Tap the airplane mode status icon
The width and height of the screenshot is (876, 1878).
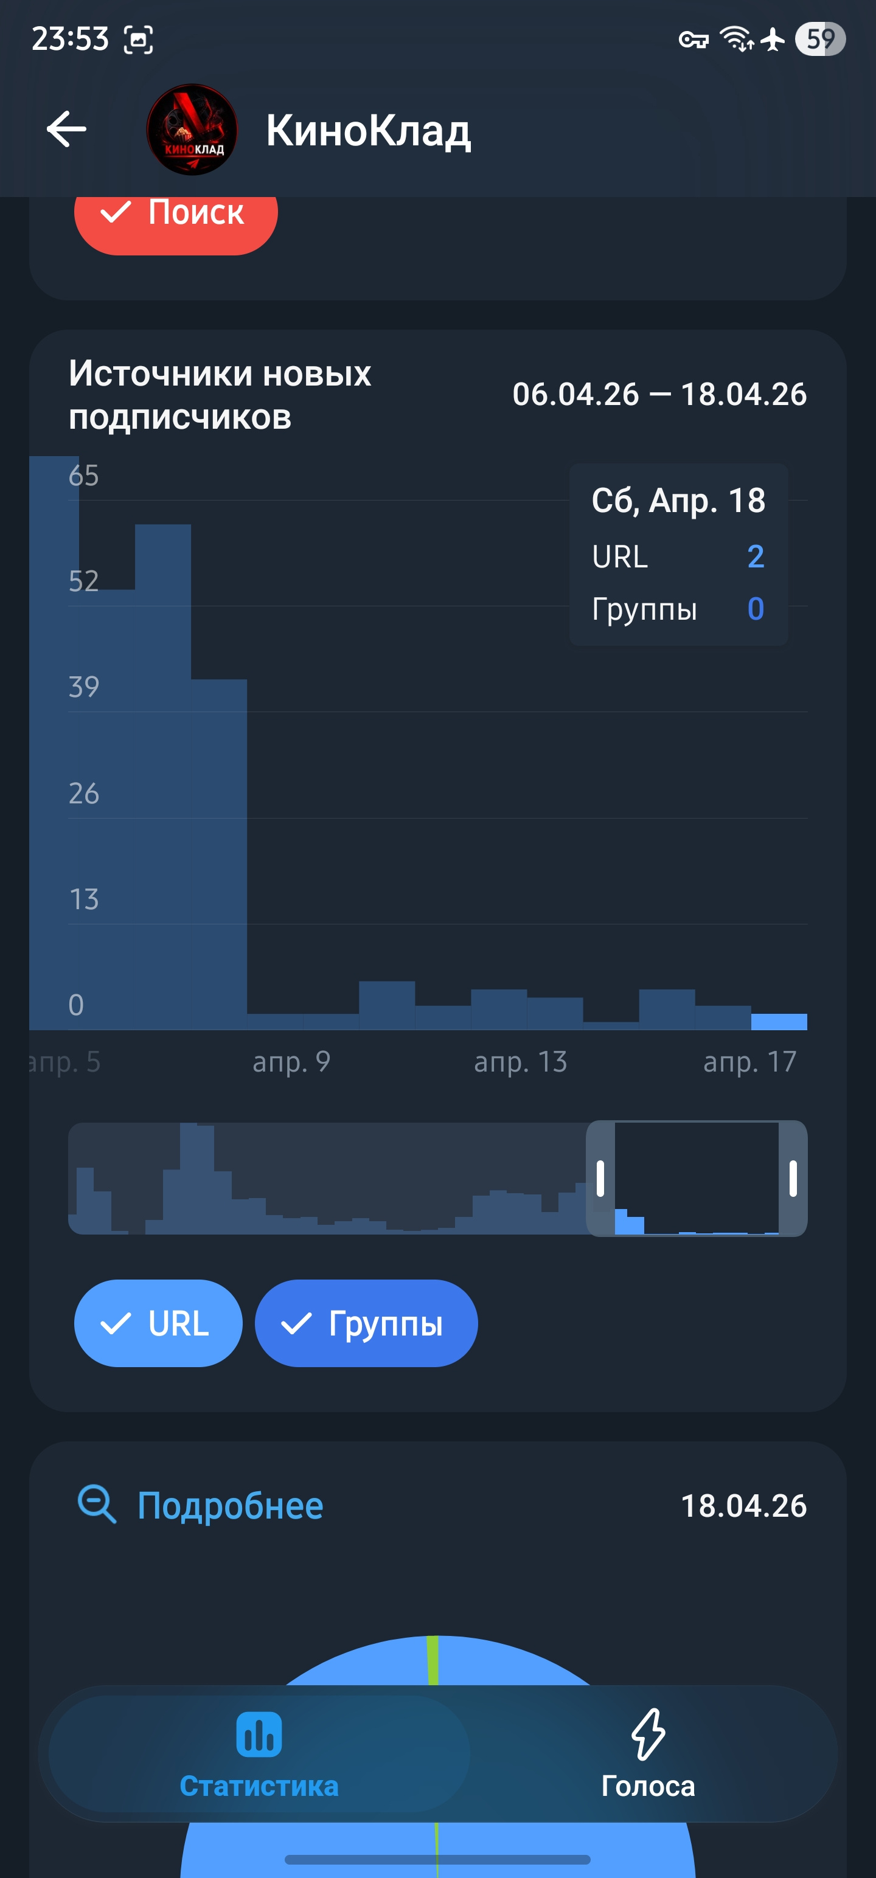pos(773,40)
